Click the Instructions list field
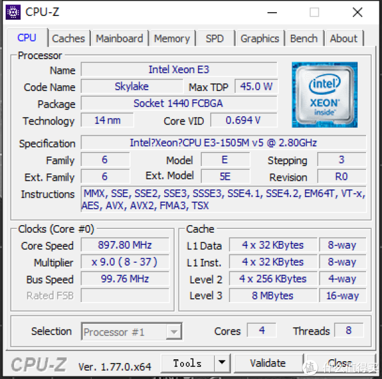 [x=223, y=199]
